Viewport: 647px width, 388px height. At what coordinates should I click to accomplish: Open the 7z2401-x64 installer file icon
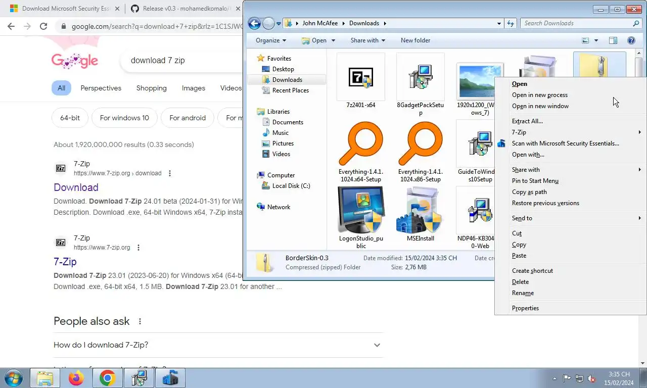pos(360,77)
